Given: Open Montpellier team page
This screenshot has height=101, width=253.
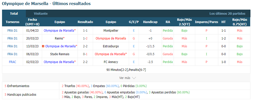Looking at the screenshot, I should pyautogui.click(x=111, y=30).
